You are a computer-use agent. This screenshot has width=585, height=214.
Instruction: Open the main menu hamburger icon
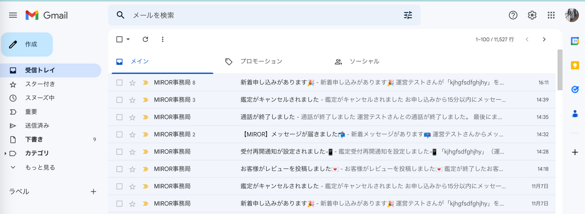[x=13, y=15]
